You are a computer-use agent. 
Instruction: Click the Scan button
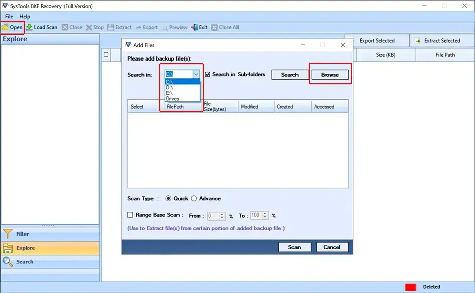coord(294,247)
